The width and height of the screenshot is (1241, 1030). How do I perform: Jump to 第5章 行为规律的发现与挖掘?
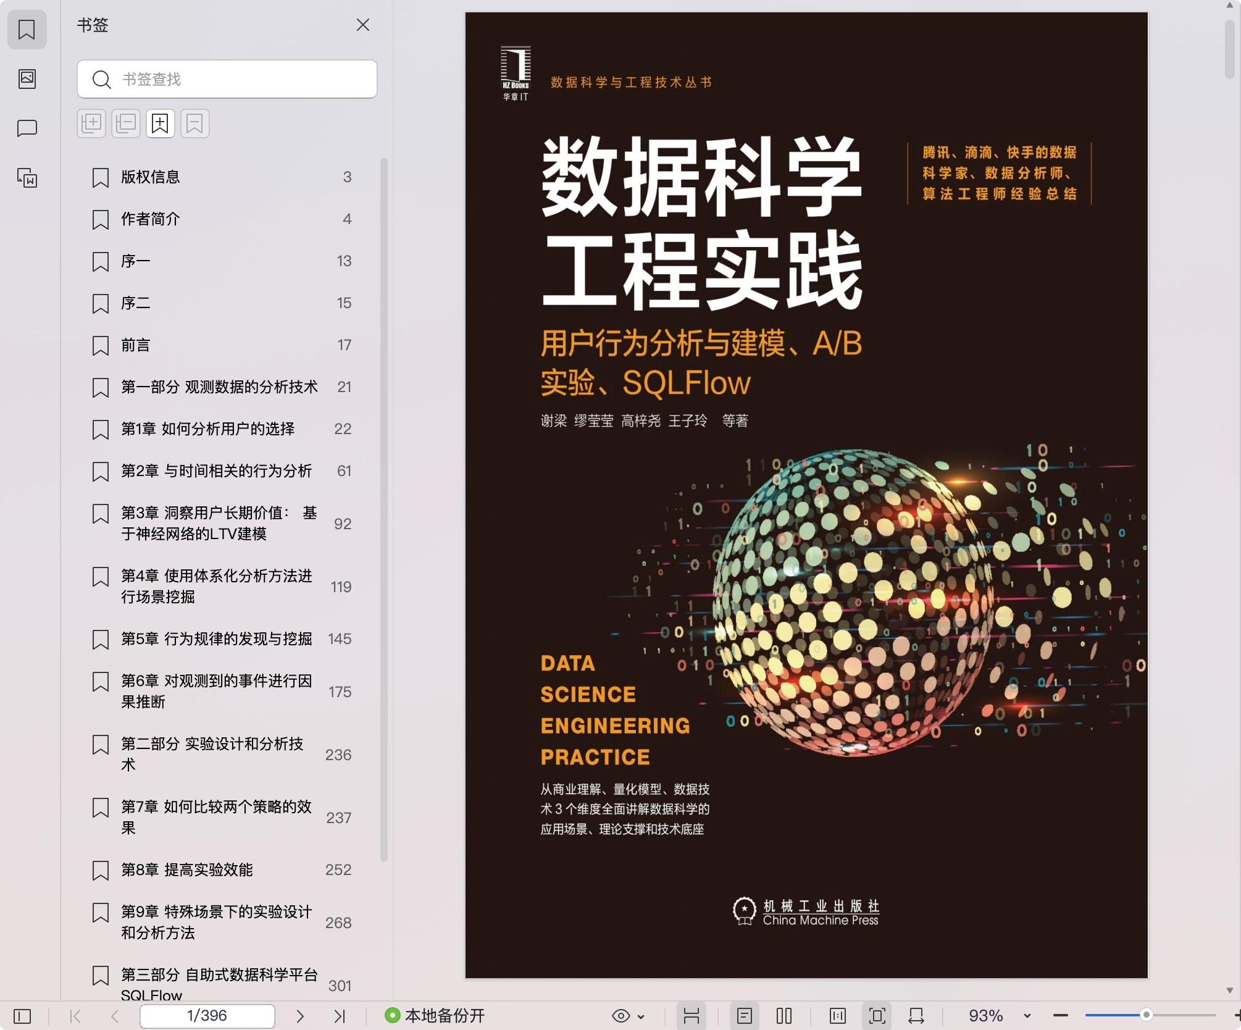tap(222, 639)
